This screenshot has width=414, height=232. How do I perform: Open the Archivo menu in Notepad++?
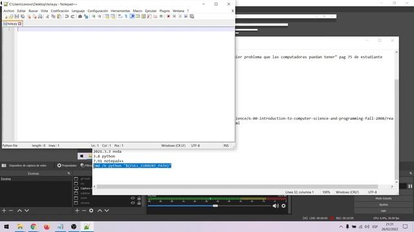[8, 11]
